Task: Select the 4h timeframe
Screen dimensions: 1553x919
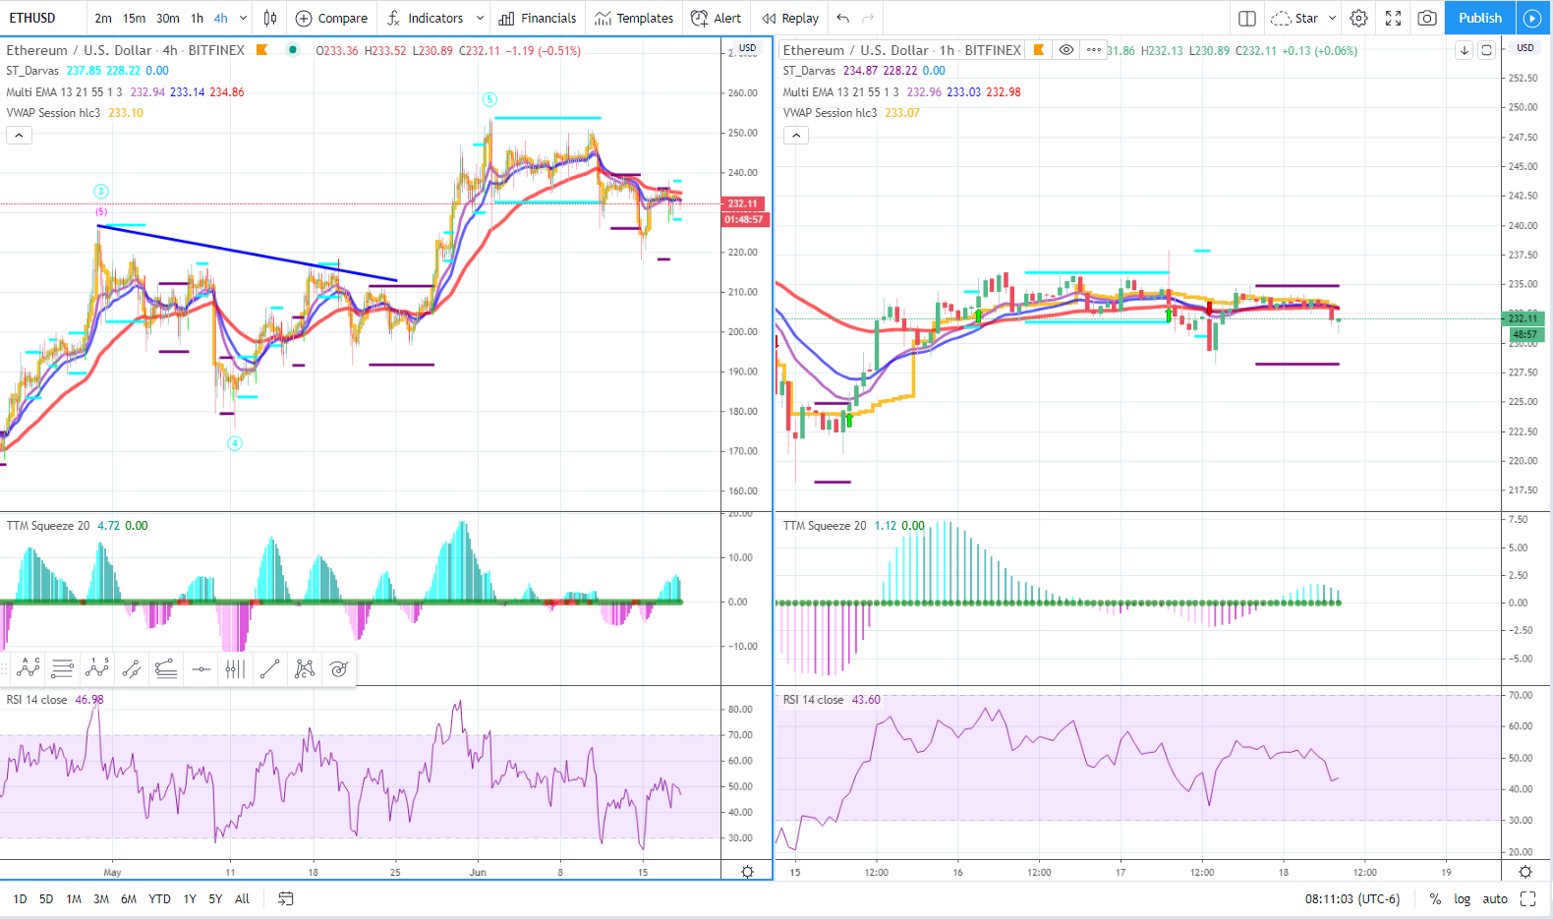Action: point(221,18)
